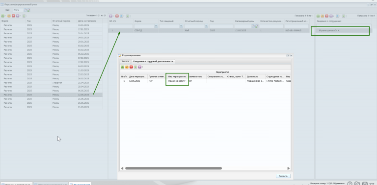Open the Отчетный период filter dropdown
The image size is (377, 185).
[x=206, y=26]
